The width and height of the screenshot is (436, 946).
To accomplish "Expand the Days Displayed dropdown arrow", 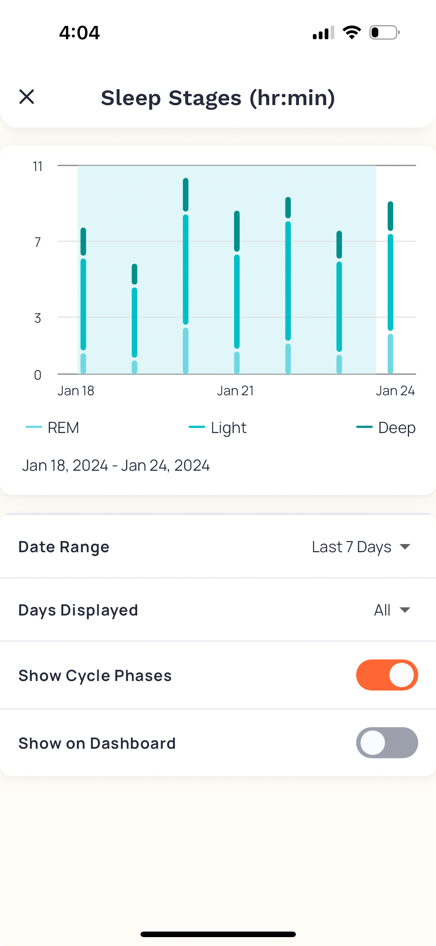I will tap(405, 610).
